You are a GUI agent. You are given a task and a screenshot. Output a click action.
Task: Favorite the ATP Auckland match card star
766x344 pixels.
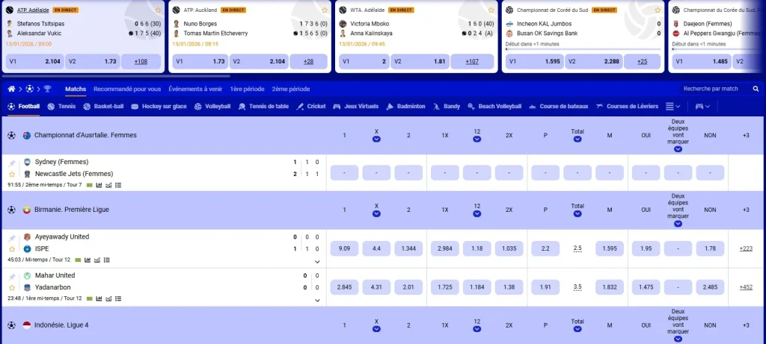pos(325,10)
